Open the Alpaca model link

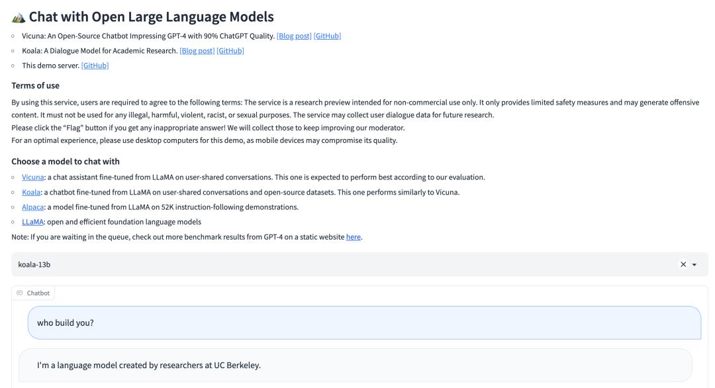tap(32, 207)
